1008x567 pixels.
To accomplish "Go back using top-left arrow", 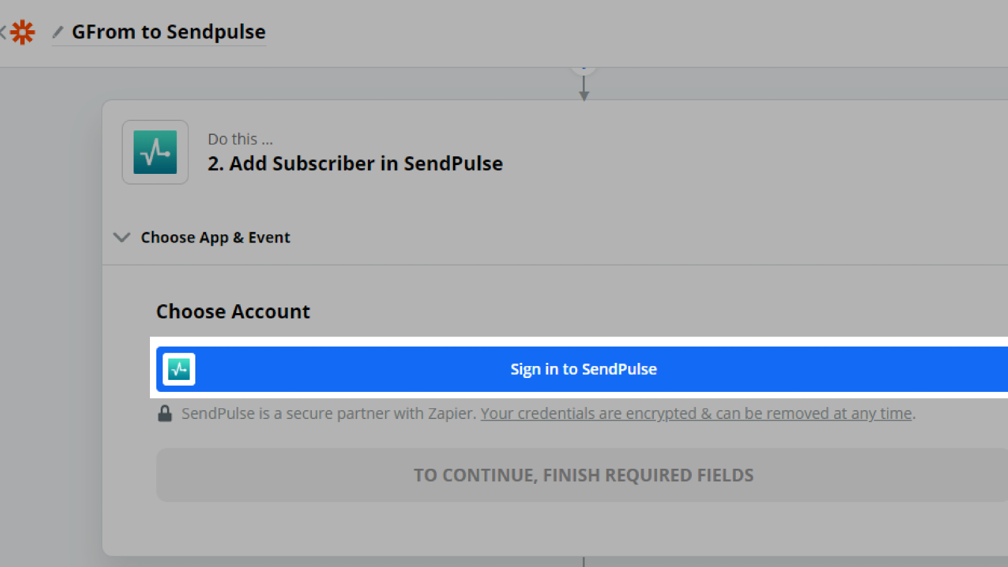I will coord(3,32).
